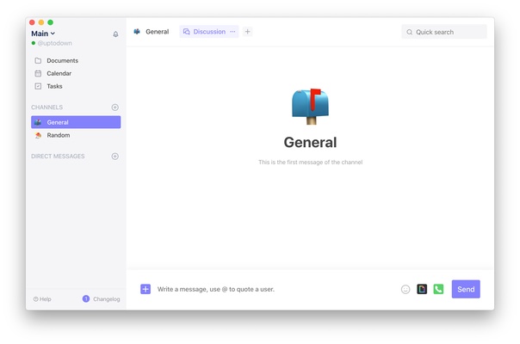Click the Quick search field
The width and height of the screenshot is (520, 344).
point(444,32)
